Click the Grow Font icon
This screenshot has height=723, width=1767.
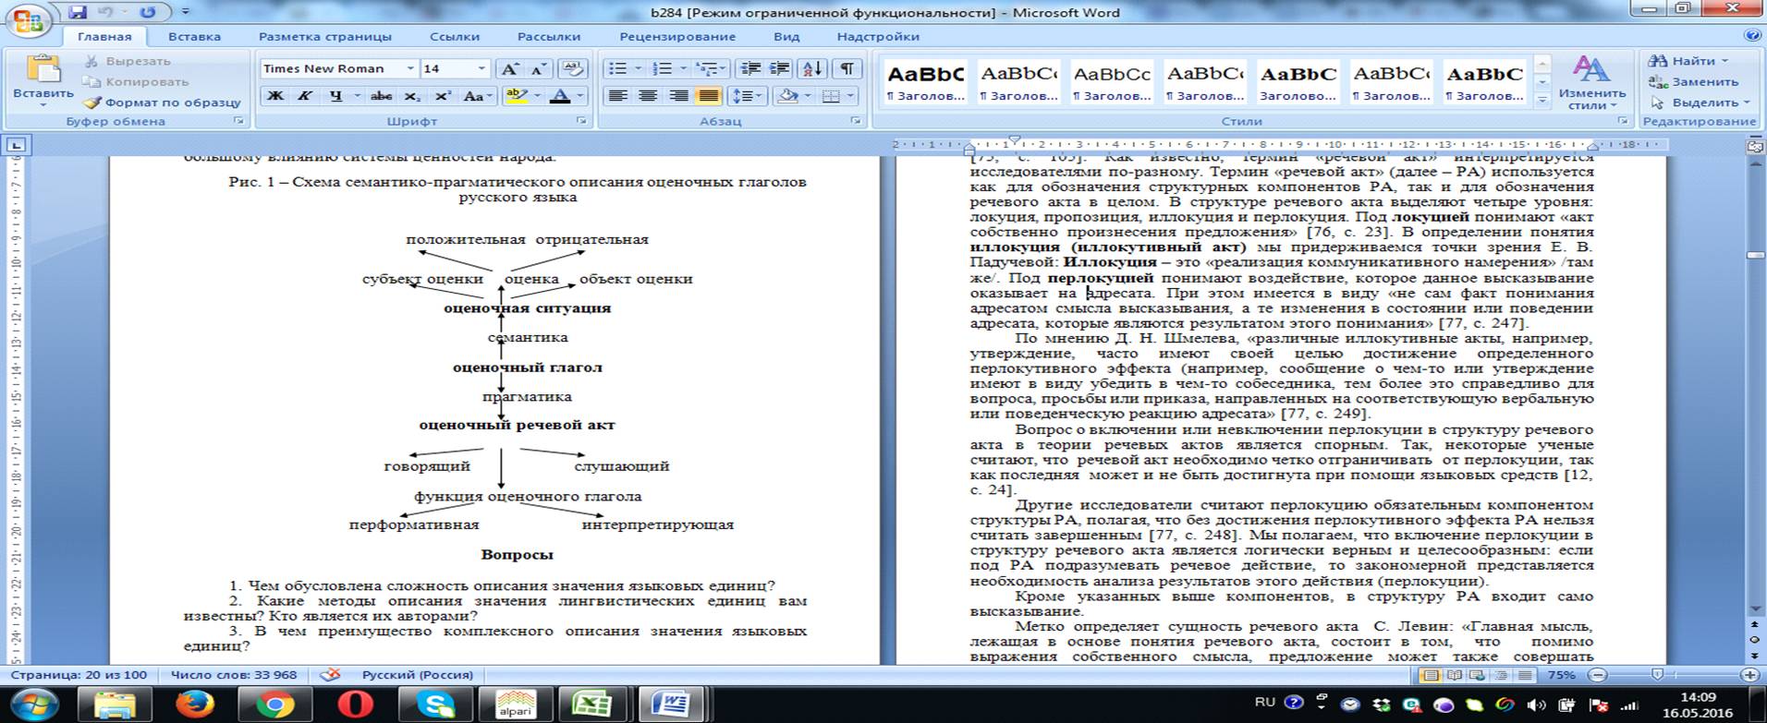pyautogui.click(x=508, y=69)
